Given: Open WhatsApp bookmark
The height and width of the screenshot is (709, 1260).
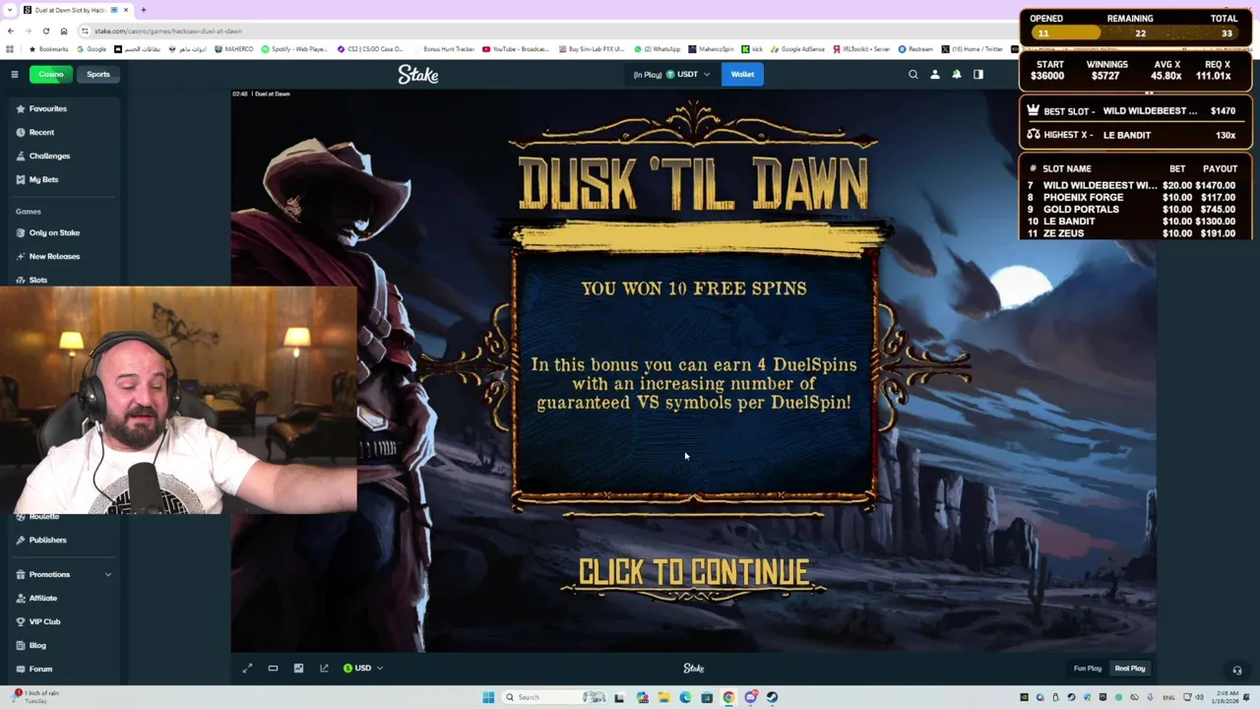Looking at the screenshot, I should click(658, 48).
